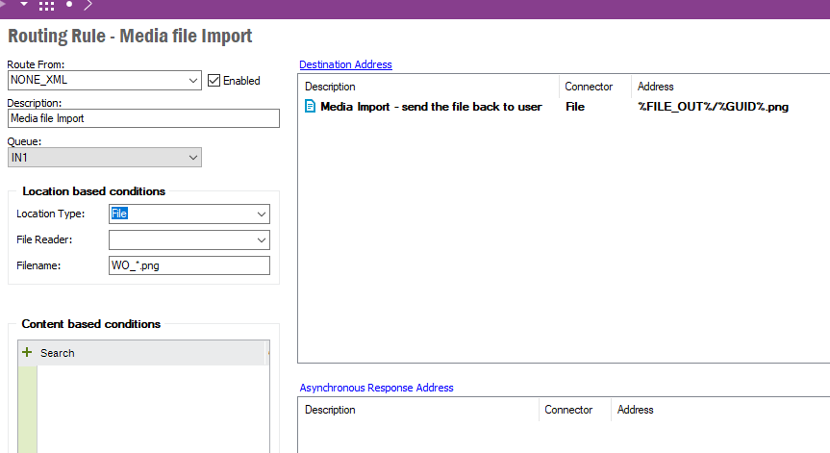This screenshot has width=830, height=453.
Task: Open the Location Type dropdown
Action: tap(261, 214)
